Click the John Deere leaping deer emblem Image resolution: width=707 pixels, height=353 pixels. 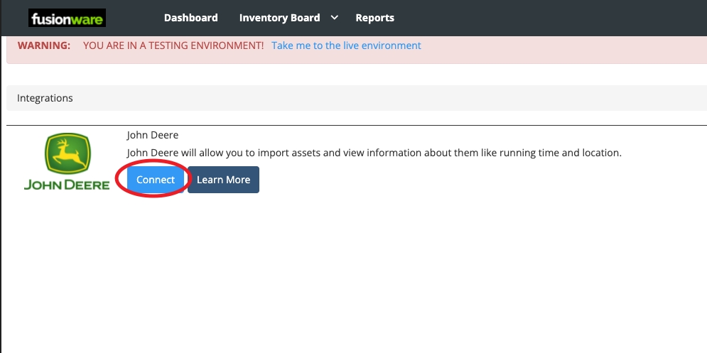67,155
